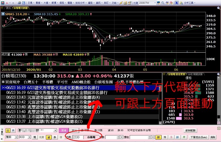Go back with the red left arrow
This screenshot has height=142, width=221.
coord(7,3)
